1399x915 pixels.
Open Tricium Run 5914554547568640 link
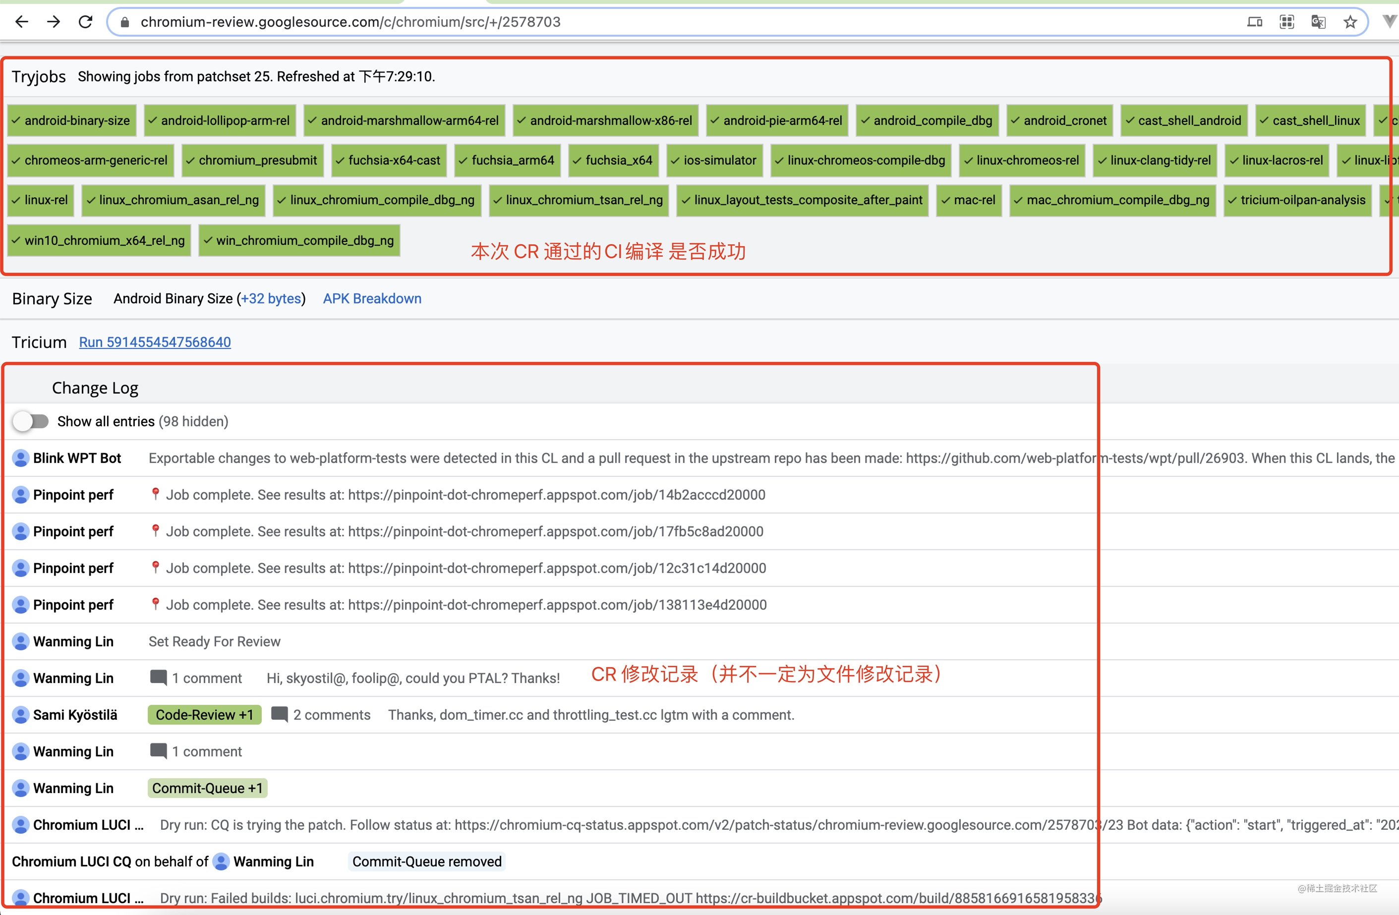(155, 342)
